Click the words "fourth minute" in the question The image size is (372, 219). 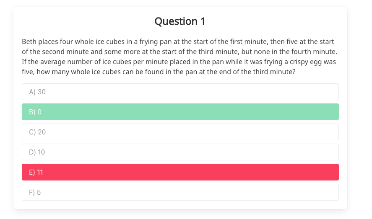[x=315, y=52]
